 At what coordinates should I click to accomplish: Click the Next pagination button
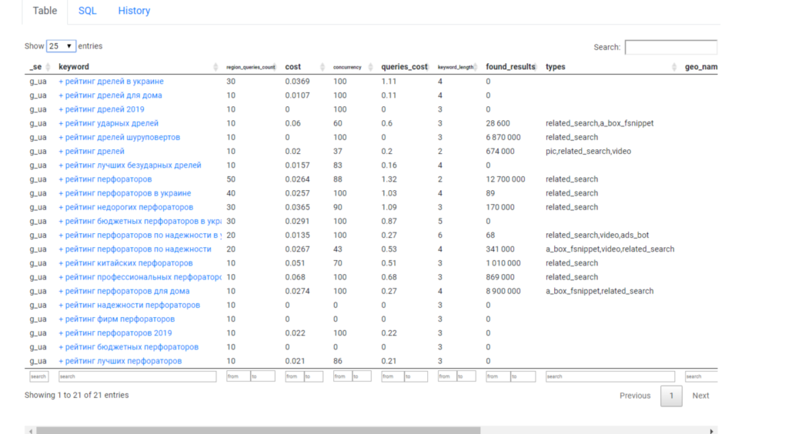coord(700,396)
